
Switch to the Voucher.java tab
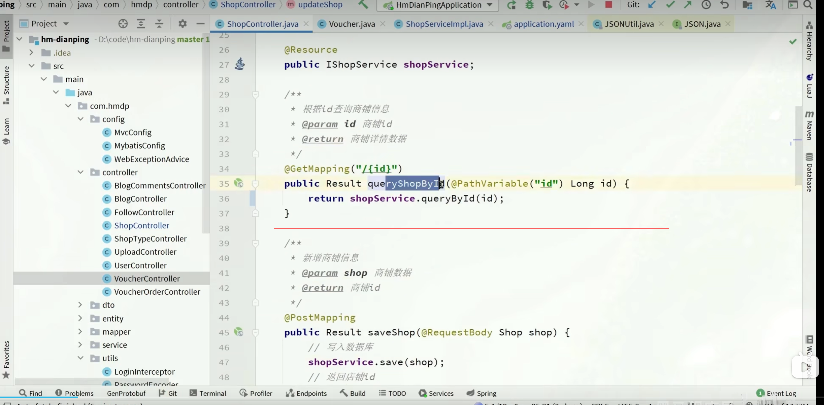click(352, 24)
